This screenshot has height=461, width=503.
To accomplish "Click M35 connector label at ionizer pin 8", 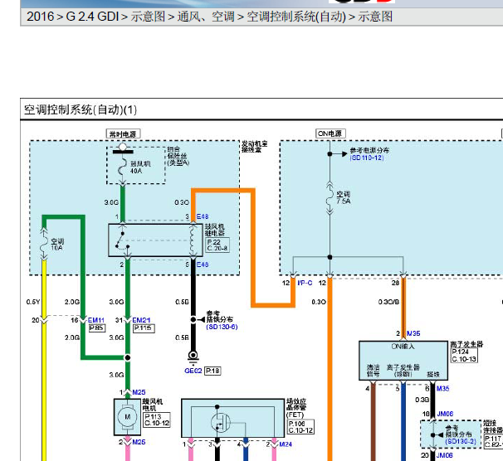I will (442, 389).
